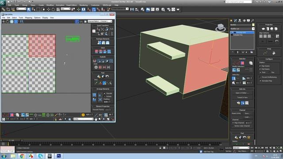The width and height of the screenshot is (283, 159).
Task: Click first Stitch icon in Stitch rollout
Action: click(x=96, y=52)
